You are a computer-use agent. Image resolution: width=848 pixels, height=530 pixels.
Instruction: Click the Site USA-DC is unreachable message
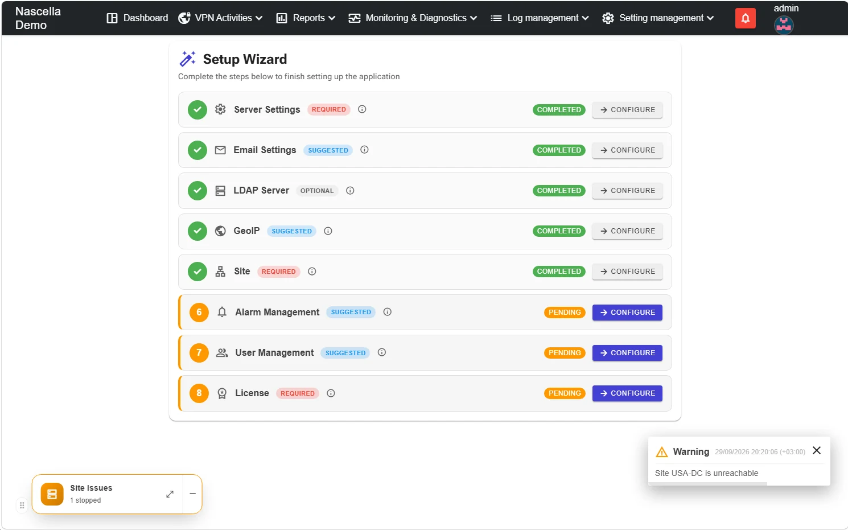point(706,473)
